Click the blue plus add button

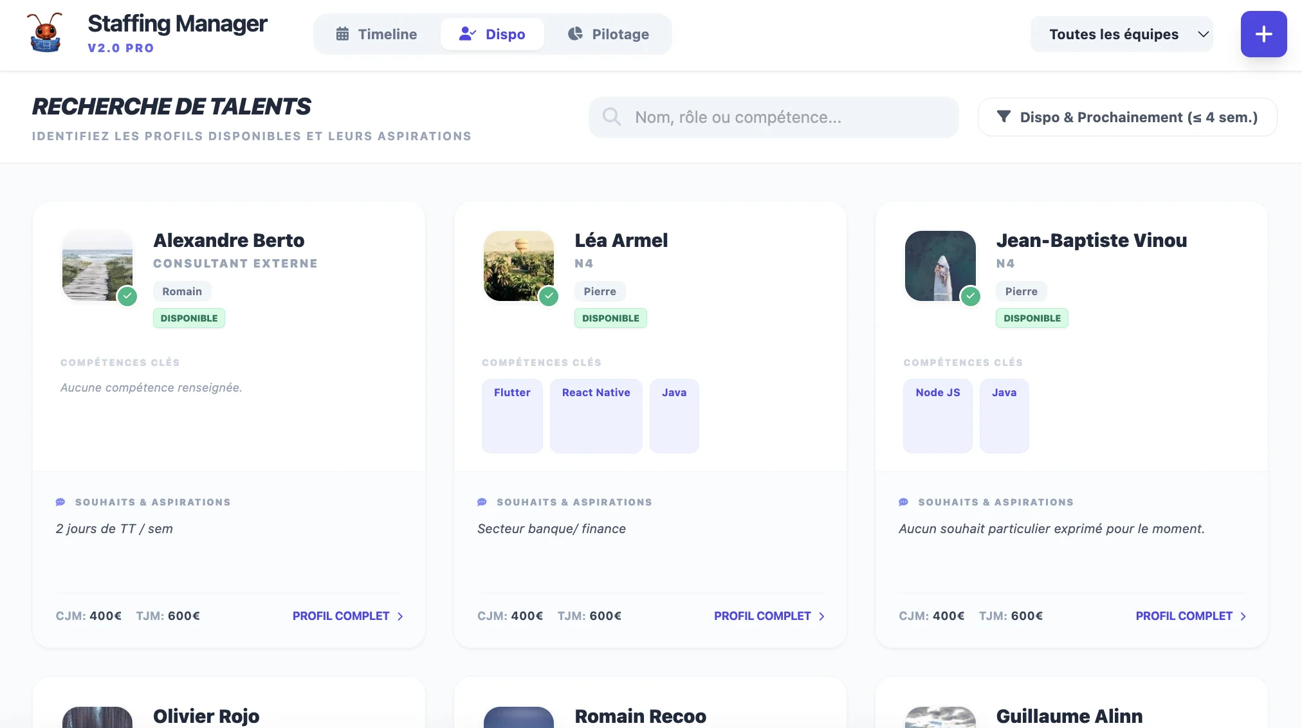coord(1263,34)
